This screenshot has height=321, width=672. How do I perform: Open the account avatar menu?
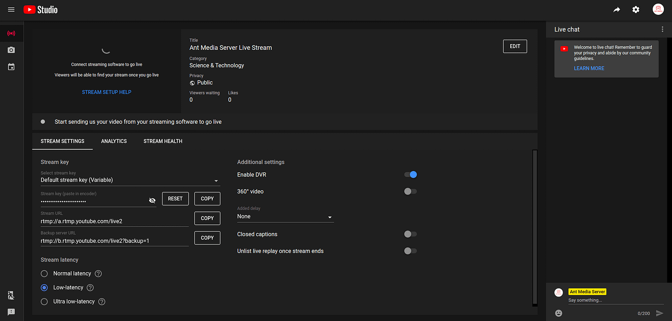point(658,10)
